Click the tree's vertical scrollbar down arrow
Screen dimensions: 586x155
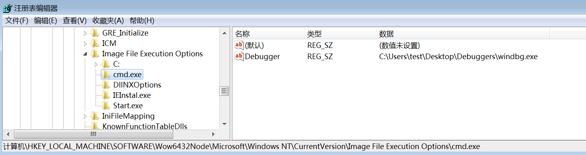pyautogui.click(x=224, y=124)
